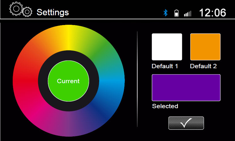
Task: Tap the battery level icon
Action: click(176, 13)
